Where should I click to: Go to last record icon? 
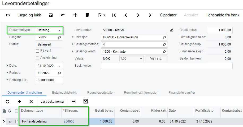click(151, 15)
